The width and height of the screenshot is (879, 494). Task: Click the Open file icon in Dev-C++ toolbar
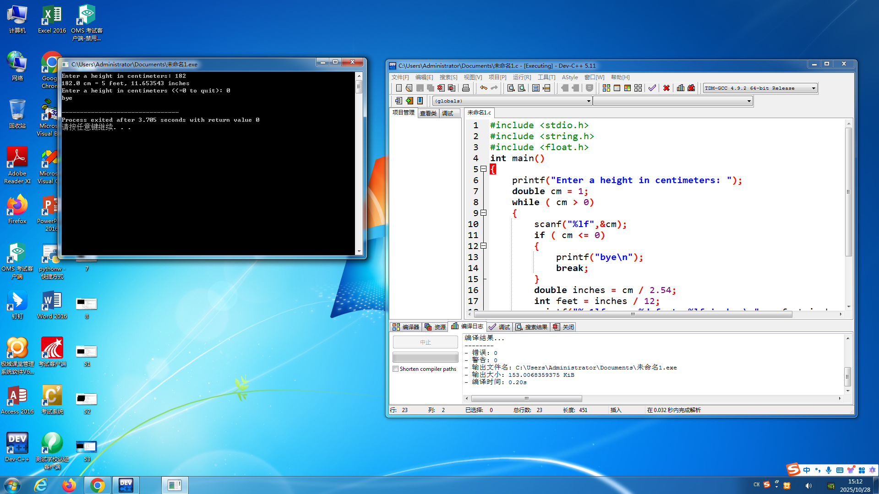(x=409, y=88)
